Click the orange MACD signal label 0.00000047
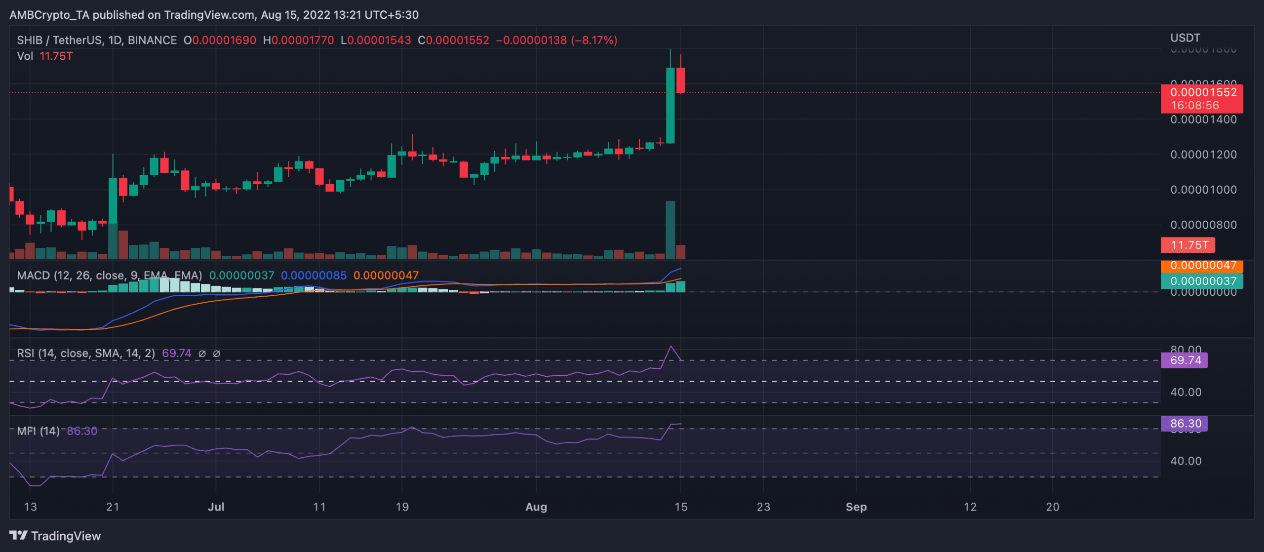Image resolution: width=1264 pixels, height=552 pixels. point(1202,265)
